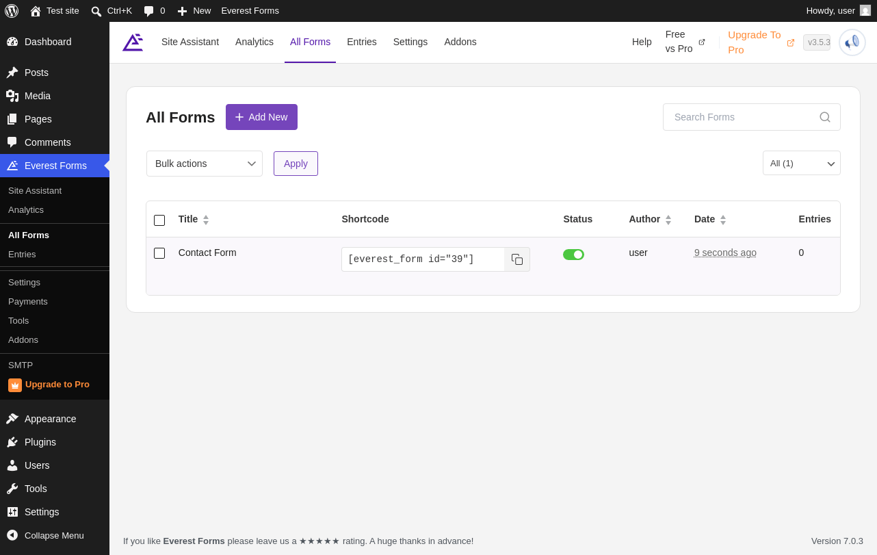877x555 pixels.
Task: Open the Contact Form title link
Action: (207, 253)
